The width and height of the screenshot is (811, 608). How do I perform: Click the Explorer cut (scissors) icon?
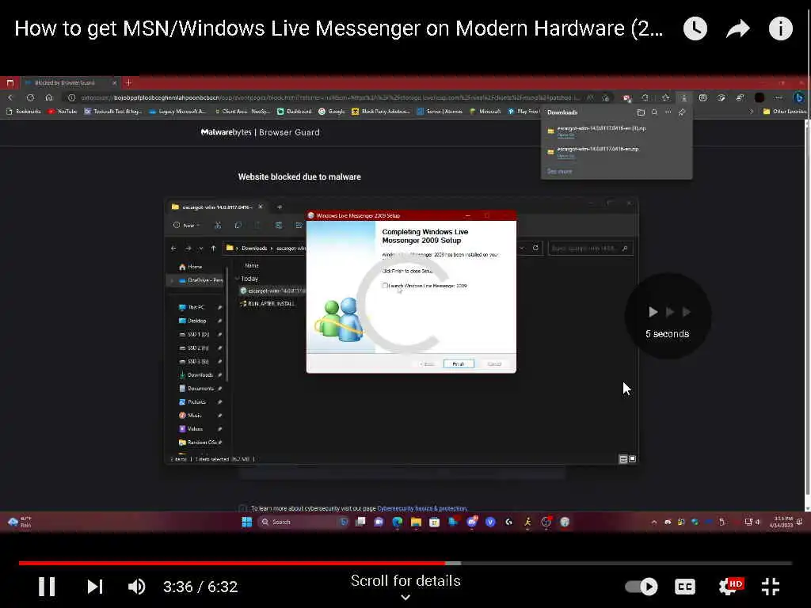pos(218,225)
